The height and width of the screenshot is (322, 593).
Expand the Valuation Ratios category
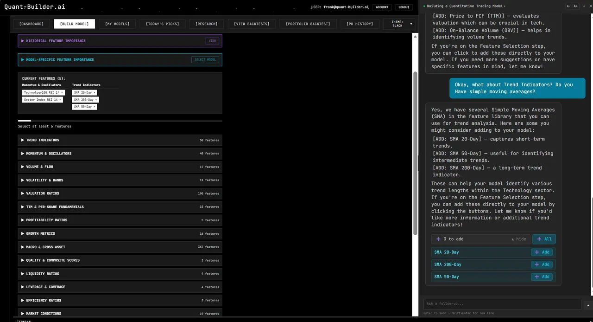pos(120,193)
